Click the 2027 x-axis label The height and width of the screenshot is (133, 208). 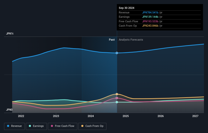(x=195, y=116)
